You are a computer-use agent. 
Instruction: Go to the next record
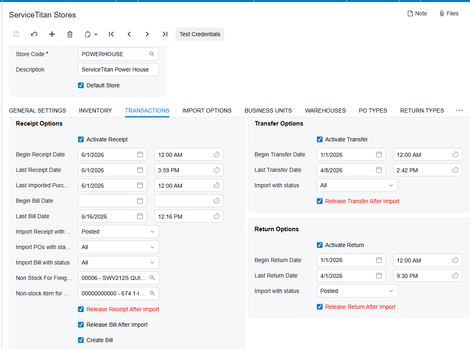147,34
